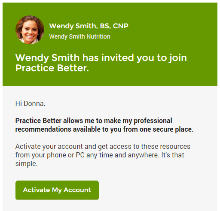Click the name Wendy Smith, BS, CNP
Screen dimensions: 220x211
[89, 26]
